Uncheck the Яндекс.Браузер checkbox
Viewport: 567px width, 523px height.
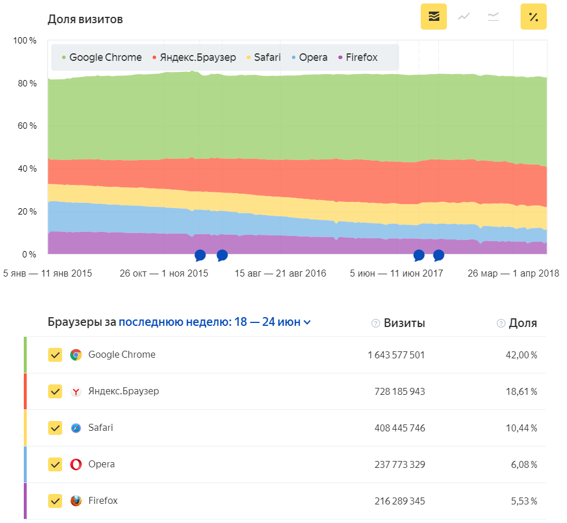point(55,391)
